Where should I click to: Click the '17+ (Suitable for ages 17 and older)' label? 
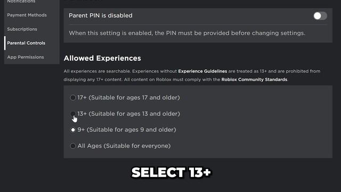[x=128, y=98]
